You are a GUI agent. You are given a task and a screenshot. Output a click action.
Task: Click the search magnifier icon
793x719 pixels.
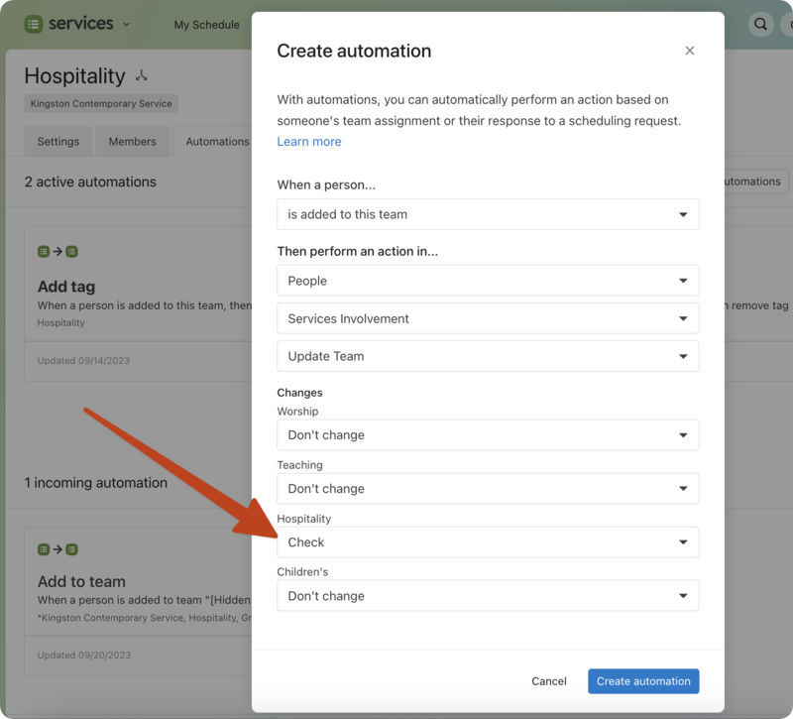[760, 25]
